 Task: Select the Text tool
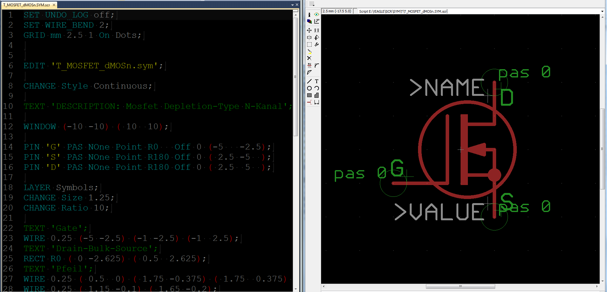click(317, 81)
